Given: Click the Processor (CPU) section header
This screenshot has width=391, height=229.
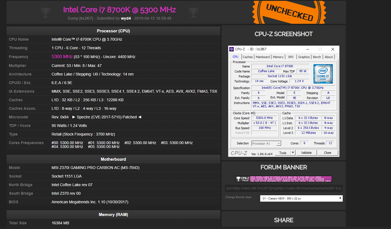Looking at the screenshot, I should point(113,31).
